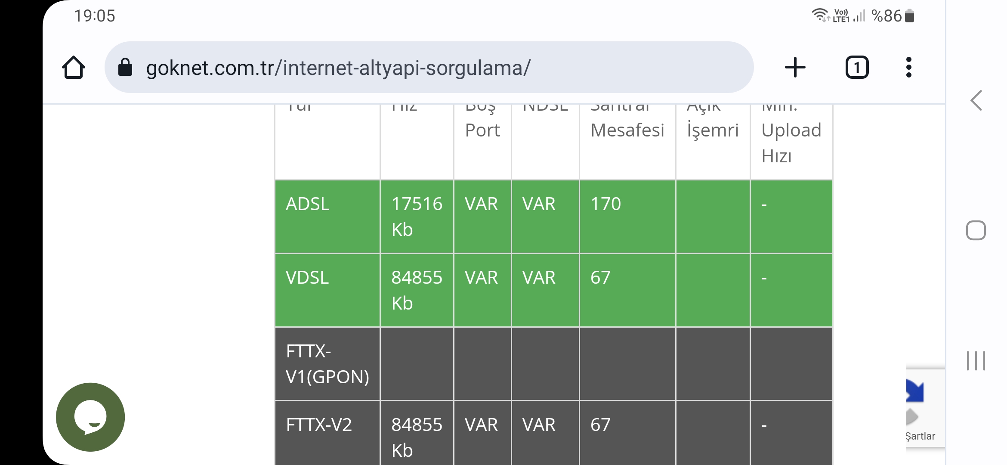Image resolution: width=1007 pixels, height=465 pixels.
Task: Tap the 17516 Kb speed cell
Action: click(417, 217)
